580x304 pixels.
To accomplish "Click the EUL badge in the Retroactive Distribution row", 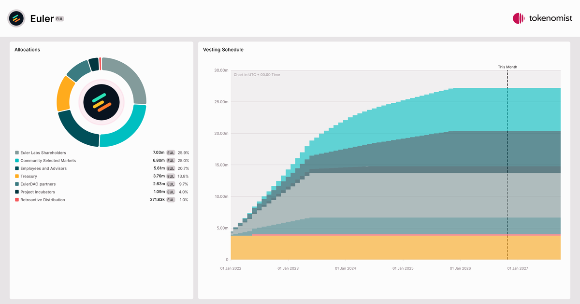I will point(171,200).
